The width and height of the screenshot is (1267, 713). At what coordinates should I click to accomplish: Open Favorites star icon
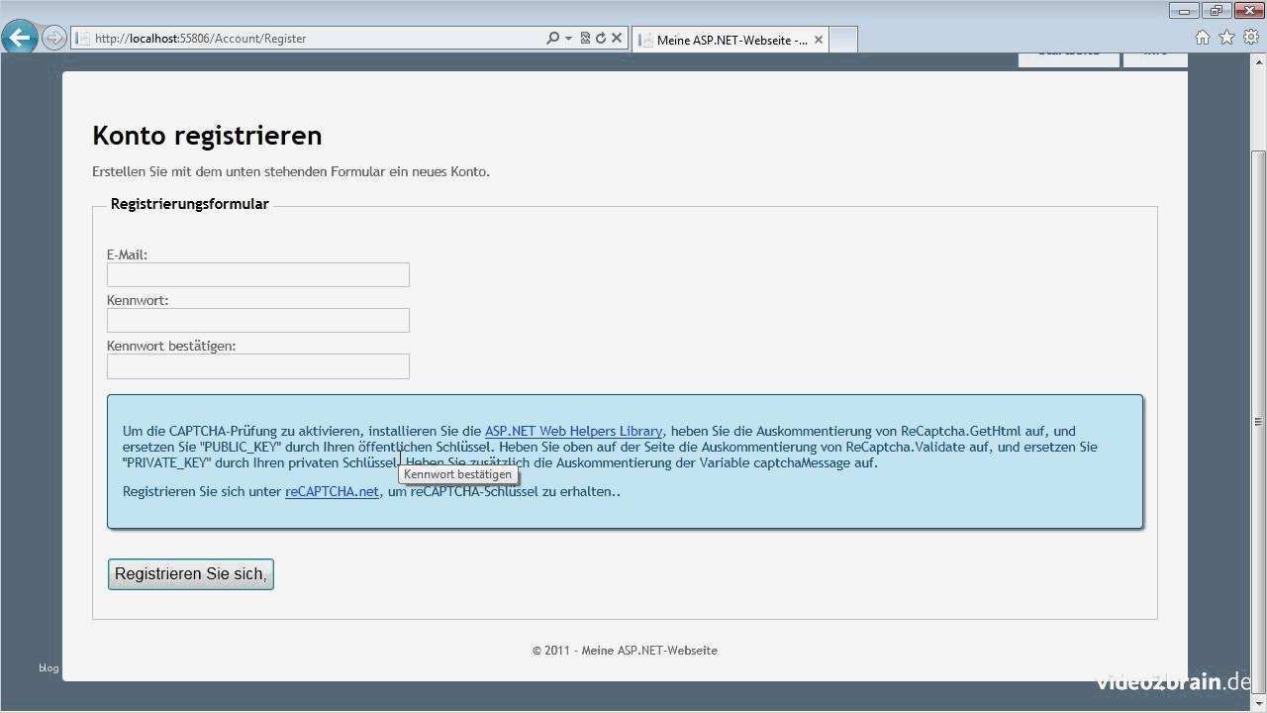coord(1227,38)
